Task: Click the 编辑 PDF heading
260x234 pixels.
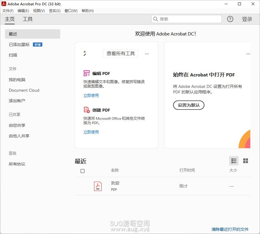Action: pos(101,74)
